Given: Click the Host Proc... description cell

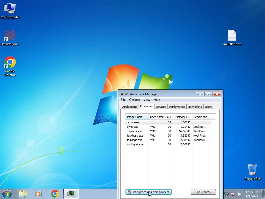Looking at the screenshot, I should [x=201, y=136].
